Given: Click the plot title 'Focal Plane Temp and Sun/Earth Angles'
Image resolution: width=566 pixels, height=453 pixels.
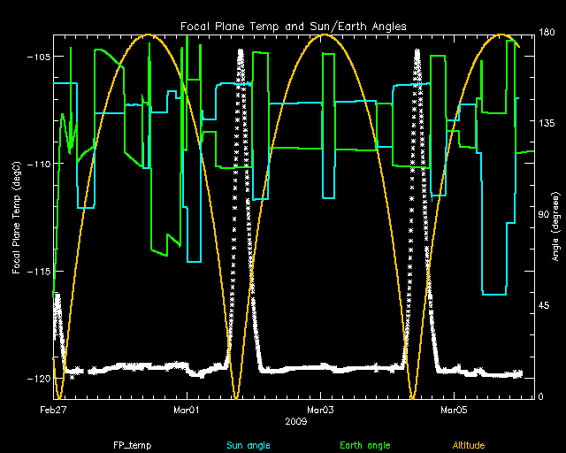Looking at the screenshot, I should coord(294,27).
